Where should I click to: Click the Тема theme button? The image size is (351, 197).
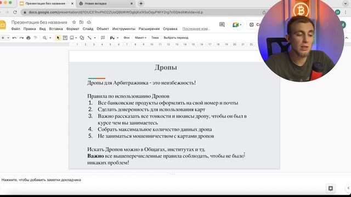click(155, 38)
